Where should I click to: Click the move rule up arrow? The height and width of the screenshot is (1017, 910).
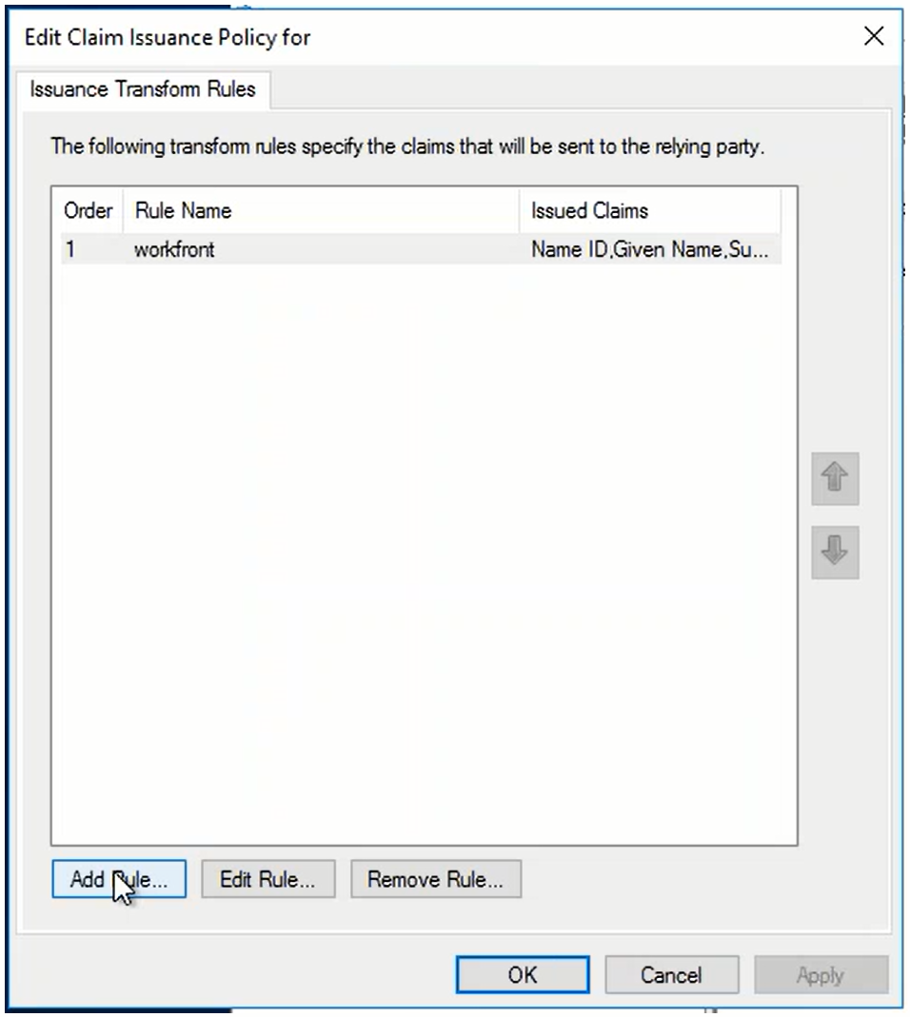coord(835,479)
